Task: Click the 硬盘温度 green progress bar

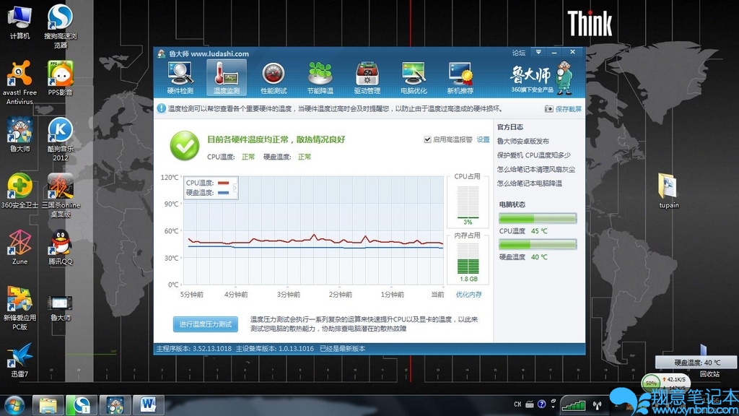Action: point(538,244)
